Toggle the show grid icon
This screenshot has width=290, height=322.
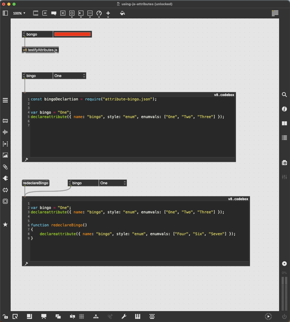click(82, 316)
